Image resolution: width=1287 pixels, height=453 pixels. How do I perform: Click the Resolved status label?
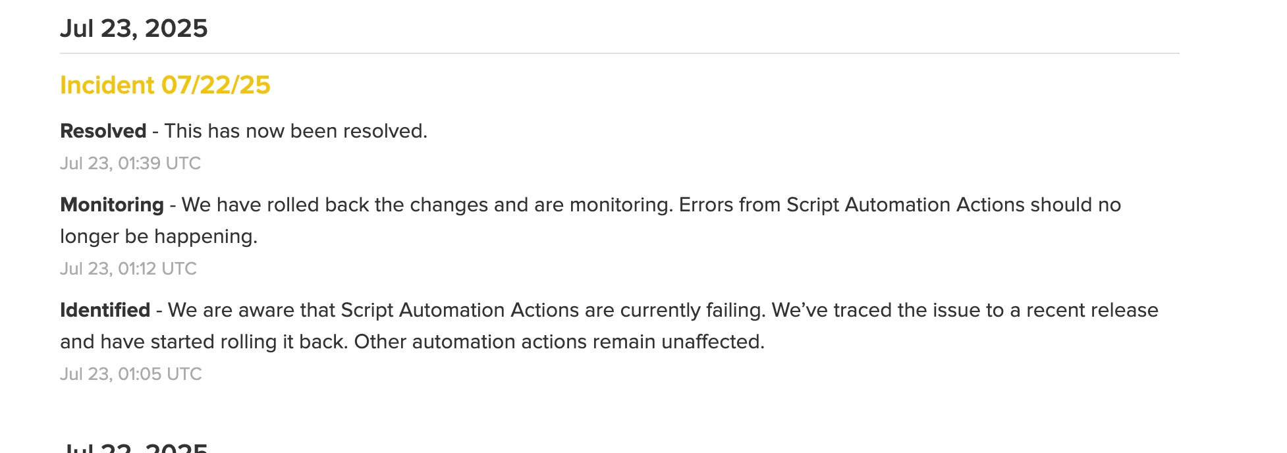[103, 131]
